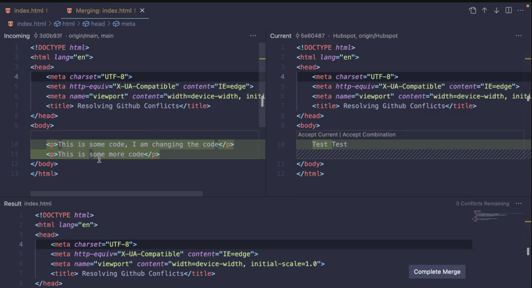Click the 0 Conflicts Remaining indicator
The width and height of the screenshot is (532, 288).
coord(482,204)
